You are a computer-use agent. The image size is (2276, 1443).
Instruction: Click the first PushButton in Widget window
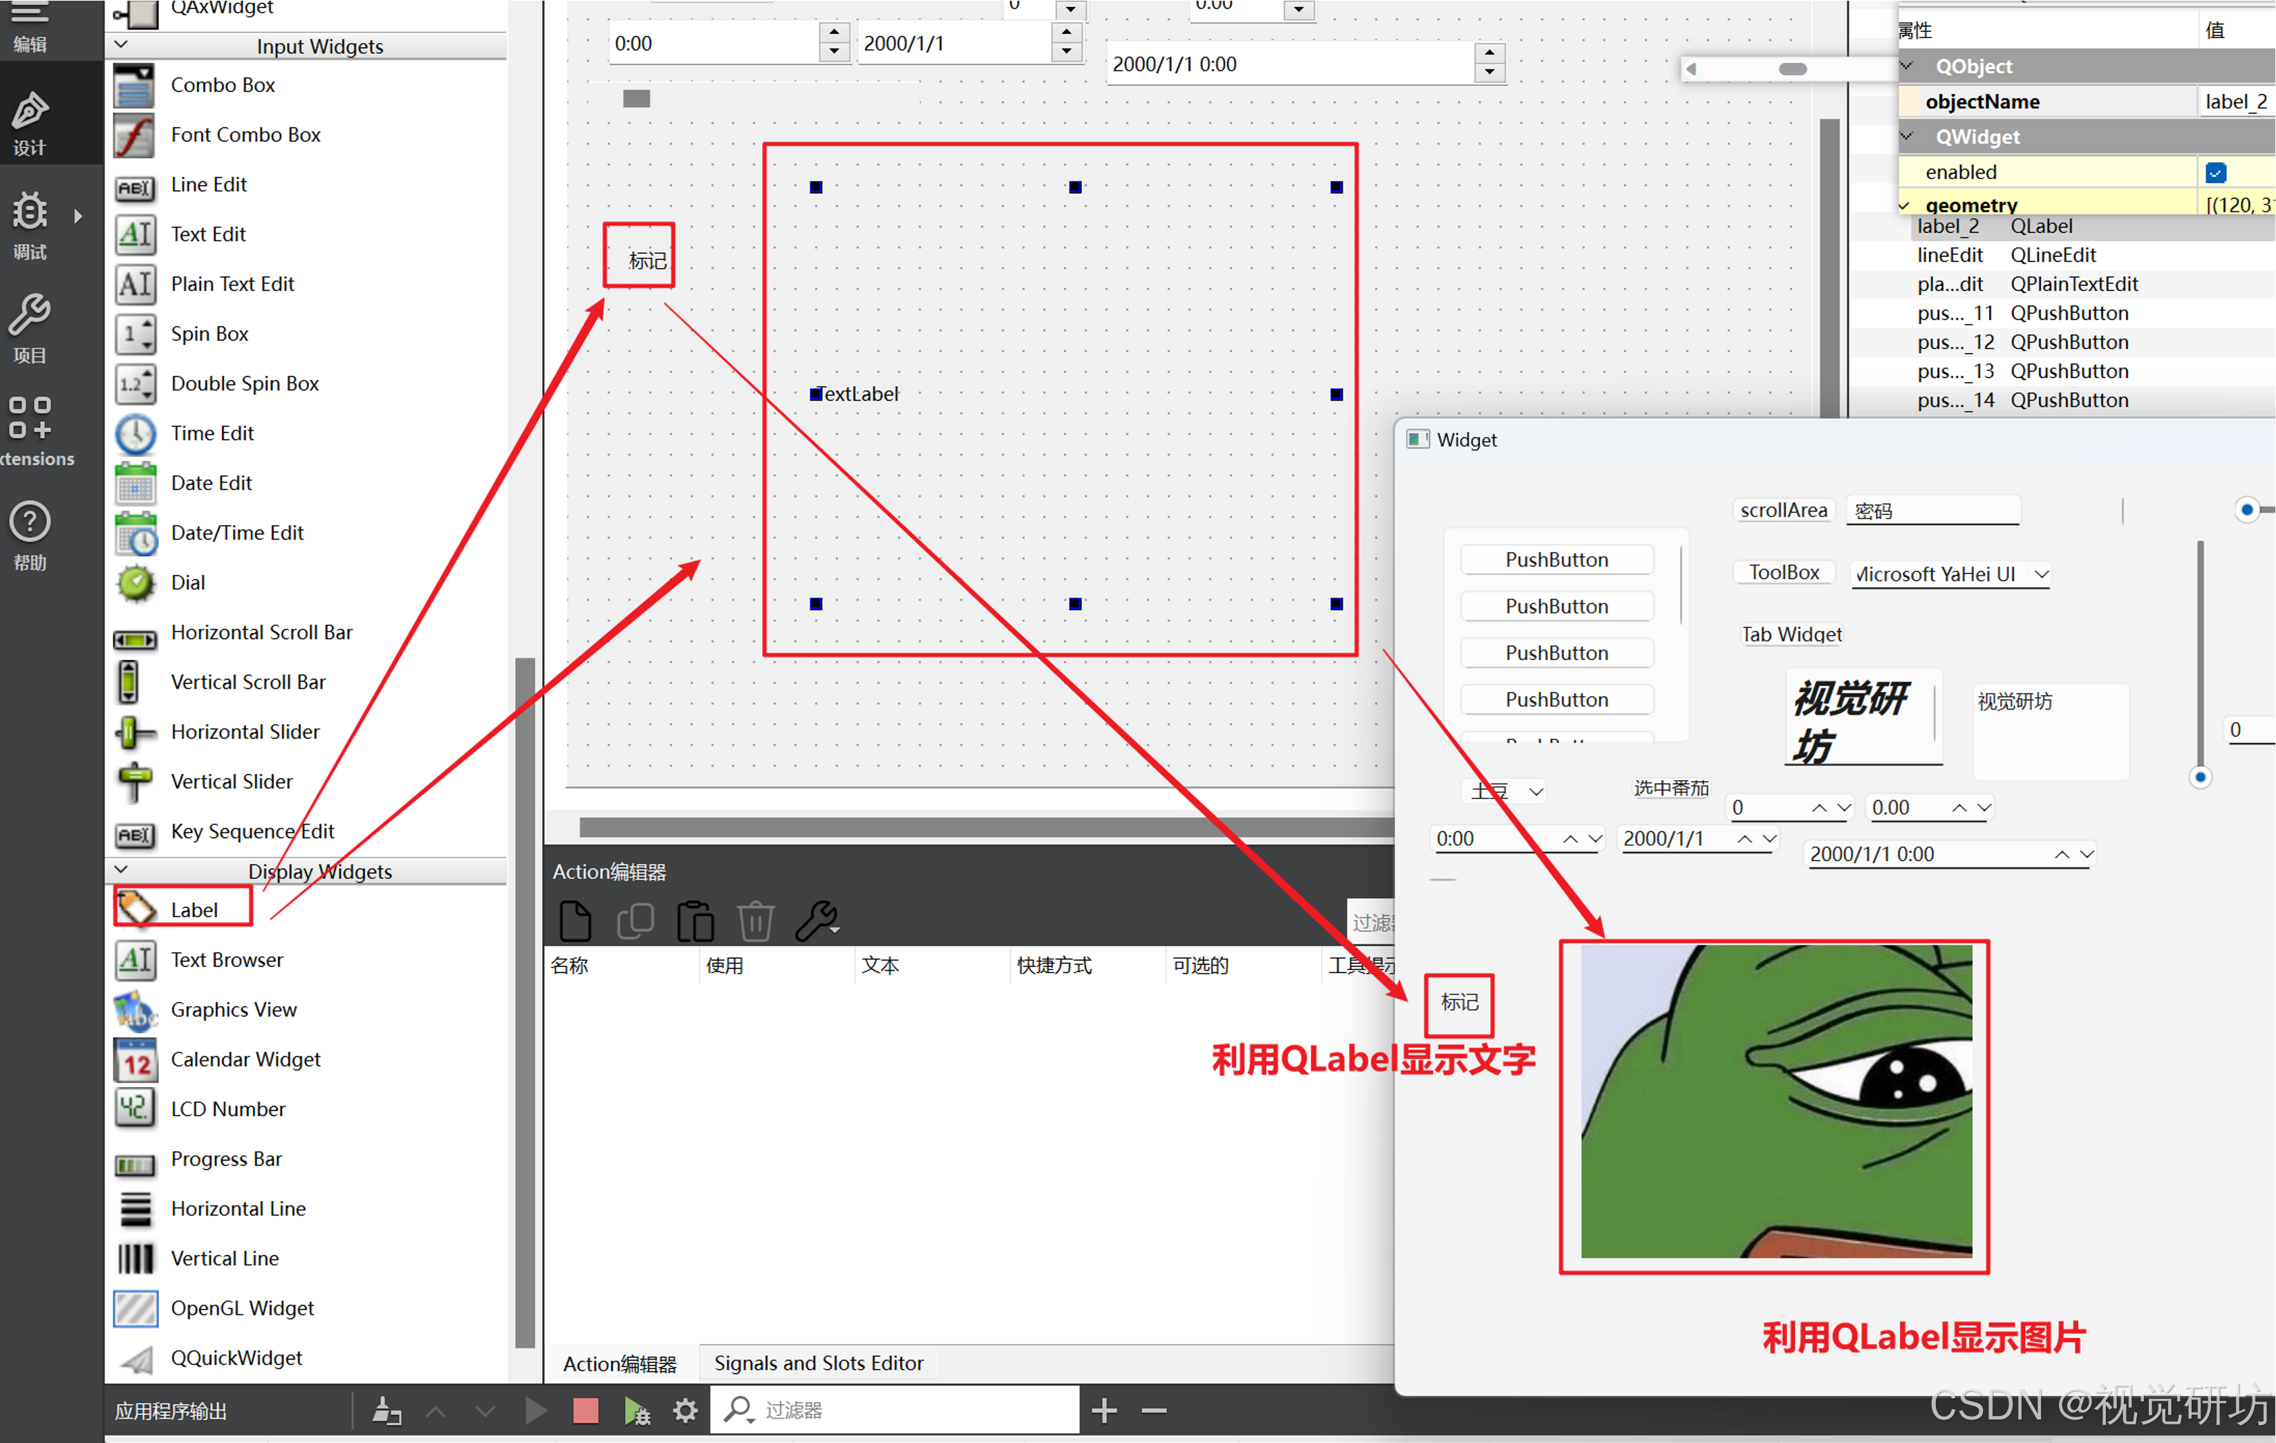click(1556, 559)
